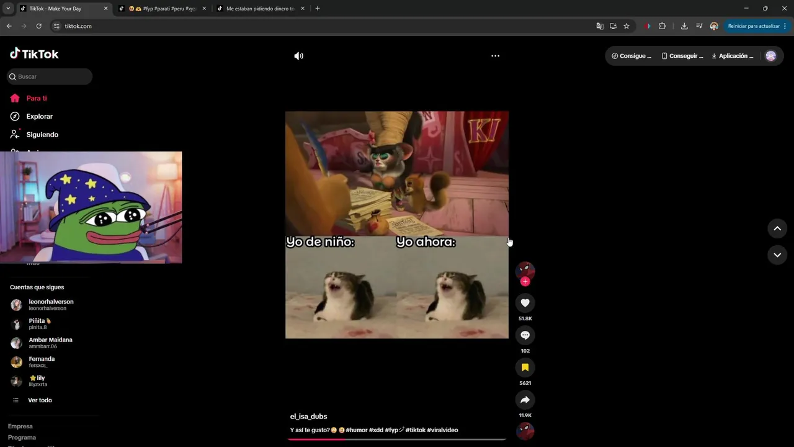
Task: Click the TikTok logo
Action: [x=34, y=54]
